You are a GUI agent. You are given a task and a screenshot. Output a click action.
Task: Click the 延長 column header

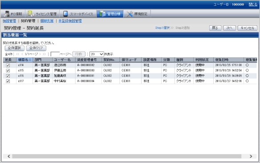tap(10, 60)
